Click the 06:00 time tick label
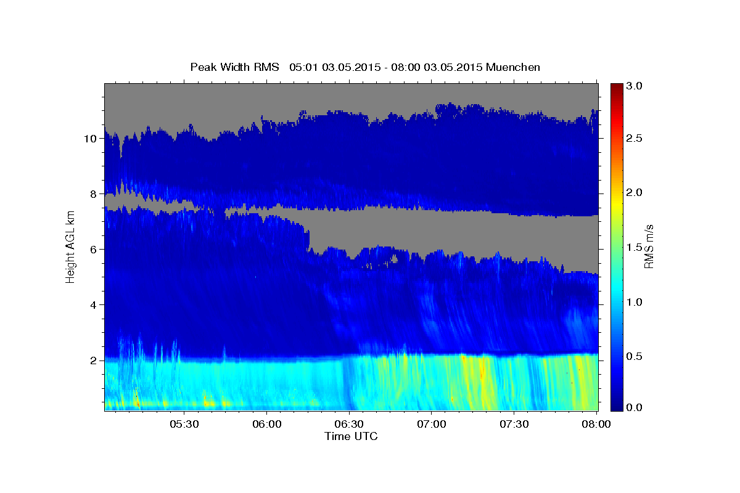Image resolution: width=740 pixels, height=493 pixels. (267, 425)
